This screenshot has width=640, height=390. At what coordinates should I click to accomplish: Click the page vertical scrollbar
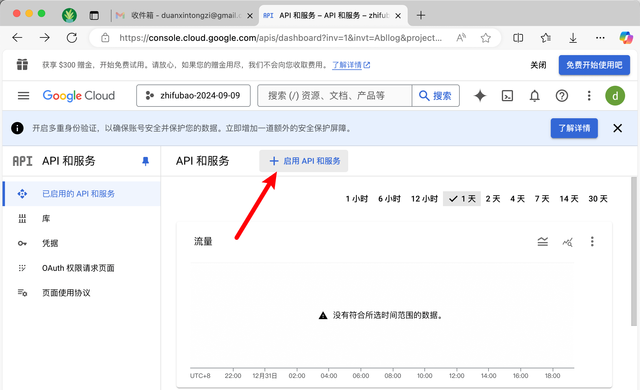click(634, 251)
